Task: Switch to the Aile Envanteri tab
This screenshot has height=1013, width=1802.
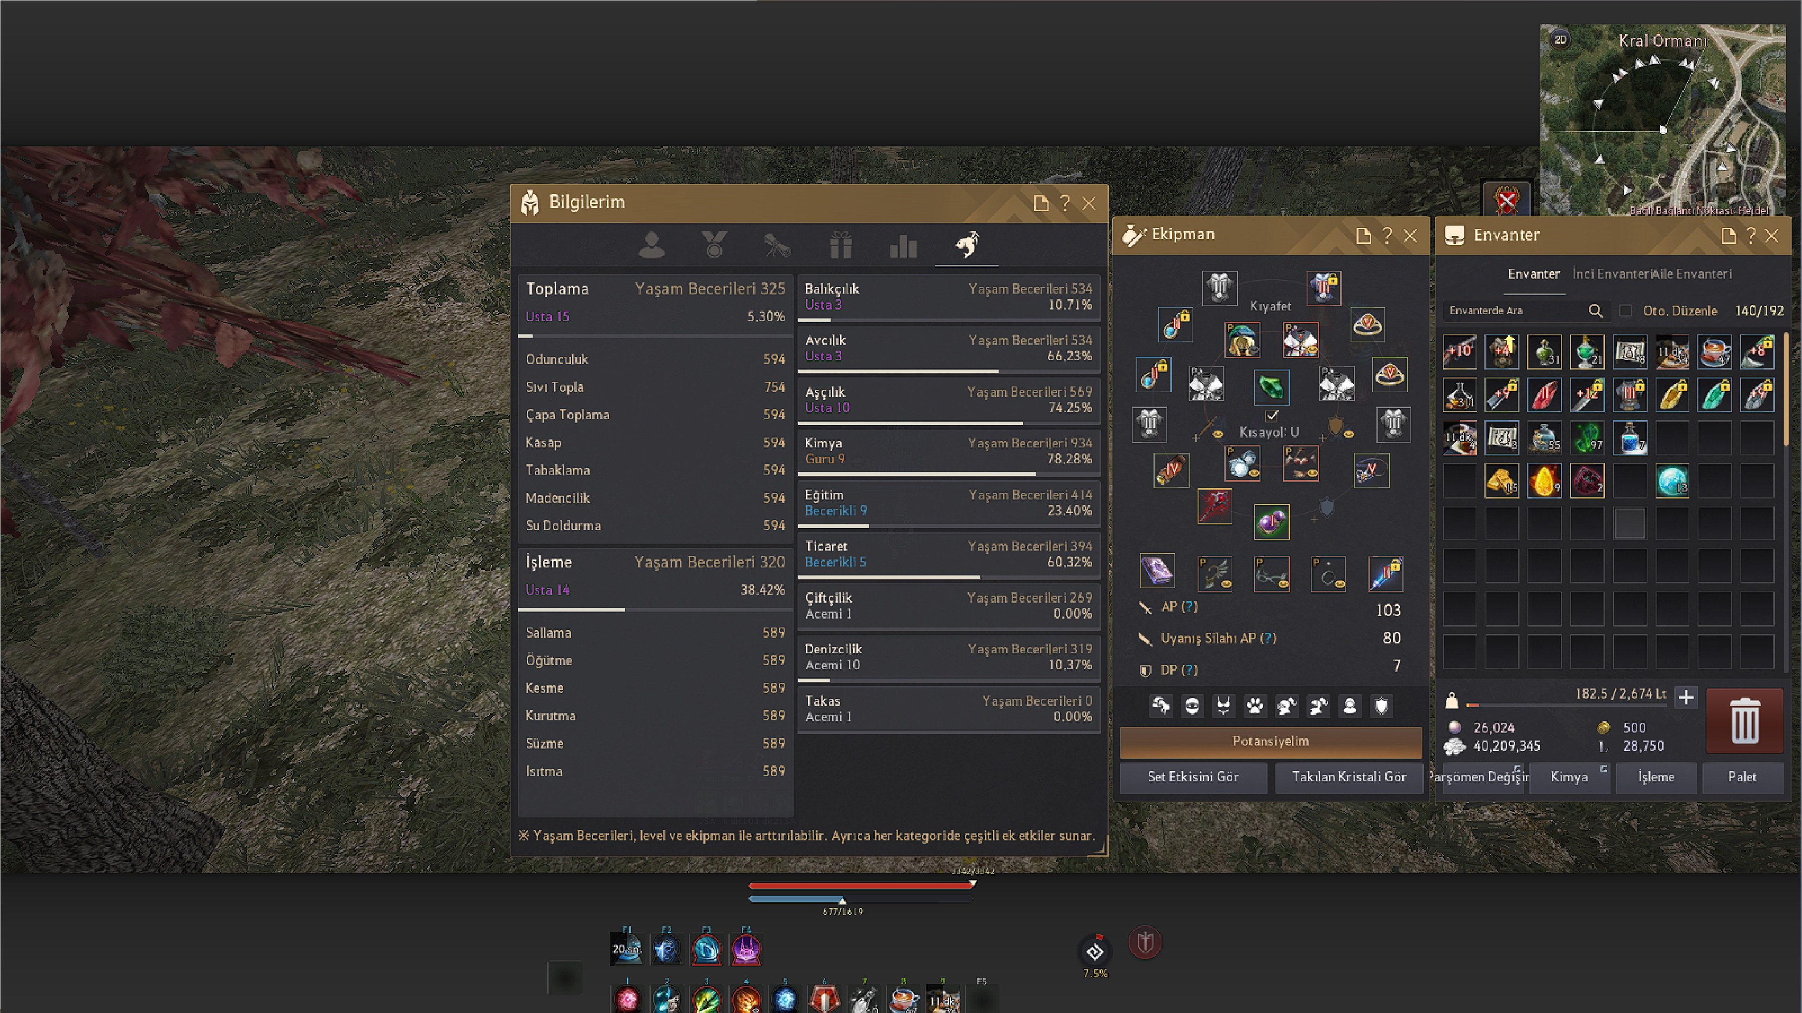Action: [x=1692, y=274]
